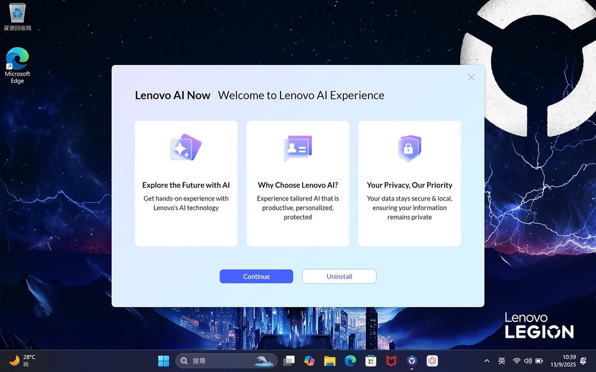Open Task View in the taskbar

click(289, 360)
